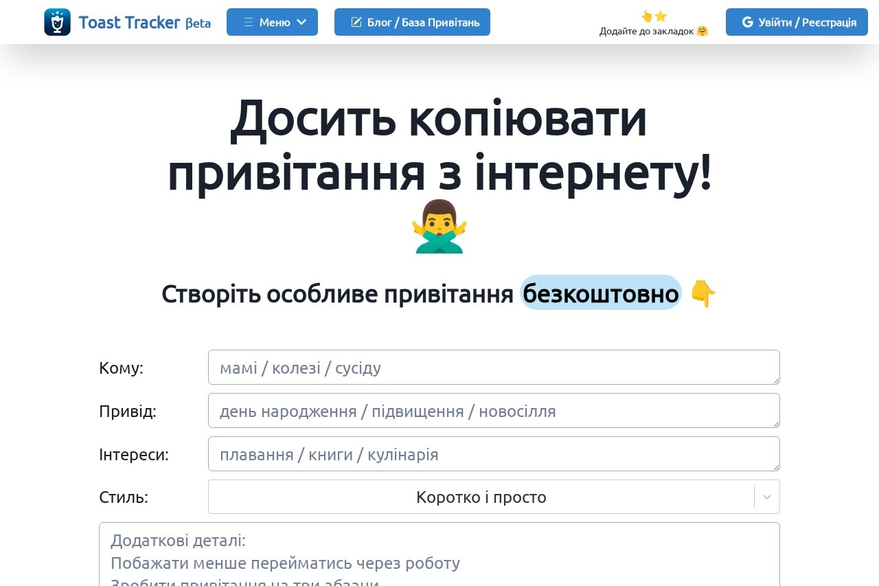Click the hugging face emoji beside bookmark text
The height and width of the screenshot is (586, 879).
(702, 31)
